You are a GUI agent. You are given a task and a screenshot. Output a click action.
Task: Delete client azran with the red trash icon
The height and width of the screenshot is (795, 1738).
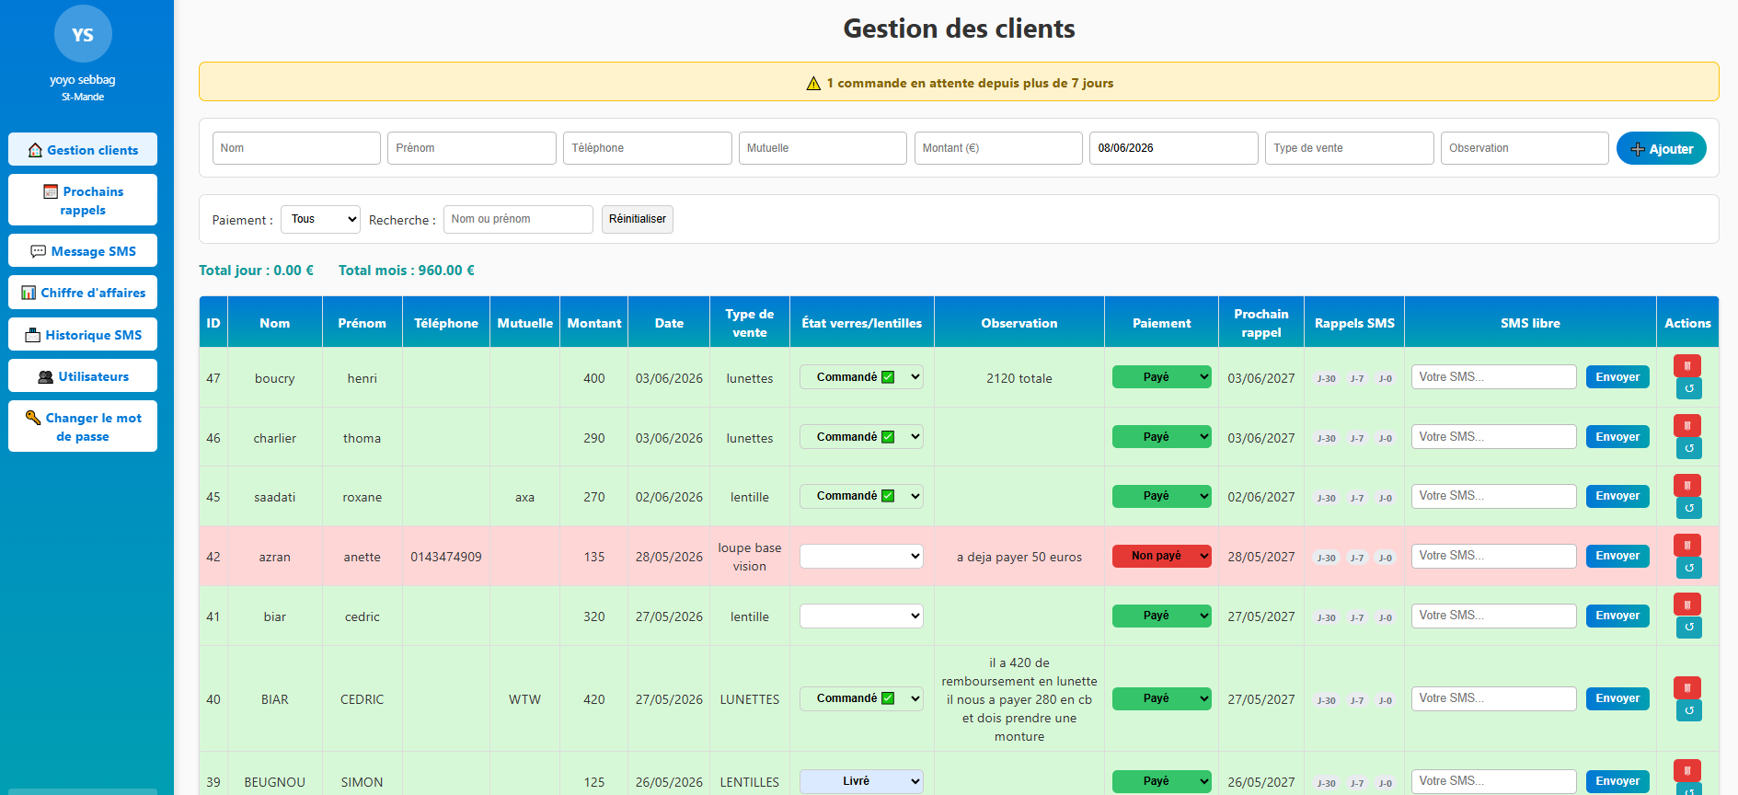pos(1687,545)
